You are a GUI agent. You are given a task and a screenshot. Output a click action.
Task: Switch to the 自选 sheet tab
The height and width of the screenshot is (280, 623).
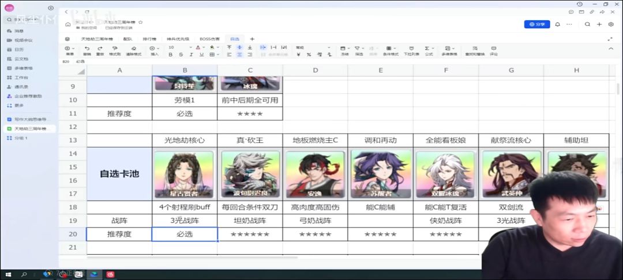point(235,39)
